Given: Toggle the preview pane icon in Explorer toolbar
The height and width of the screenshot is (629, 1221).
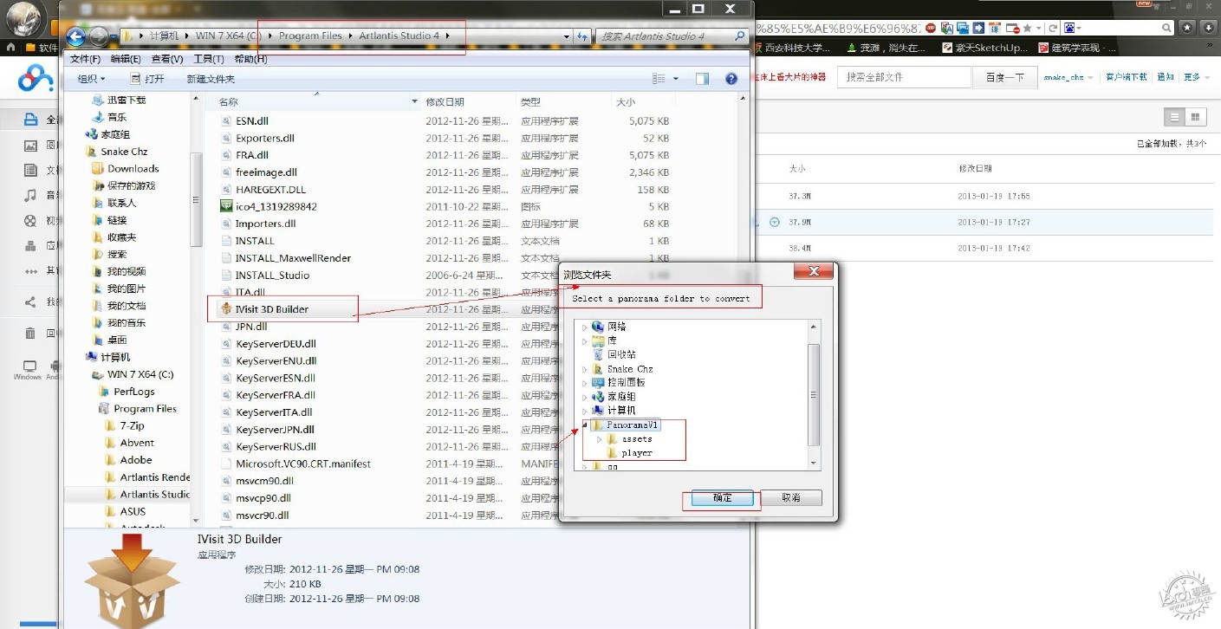Looking at the screenshot, I should pyautogui.click(x=702, y=79).
